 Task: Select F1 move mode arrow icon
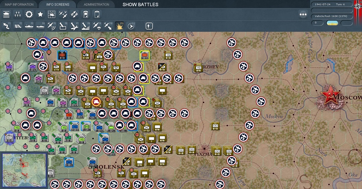pos(7,26)
